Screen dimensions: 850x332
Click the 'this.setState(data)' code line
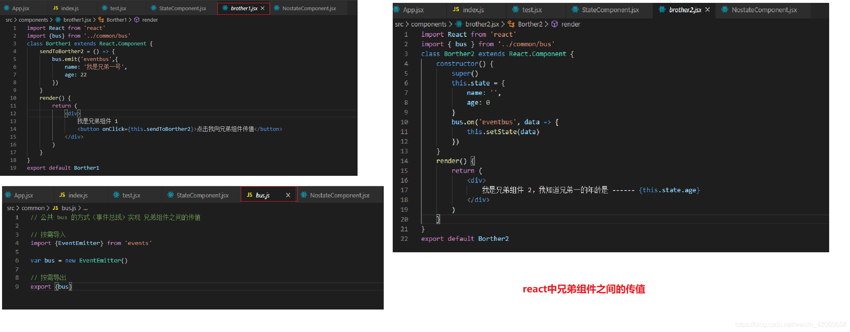click(x=503, y=132)
